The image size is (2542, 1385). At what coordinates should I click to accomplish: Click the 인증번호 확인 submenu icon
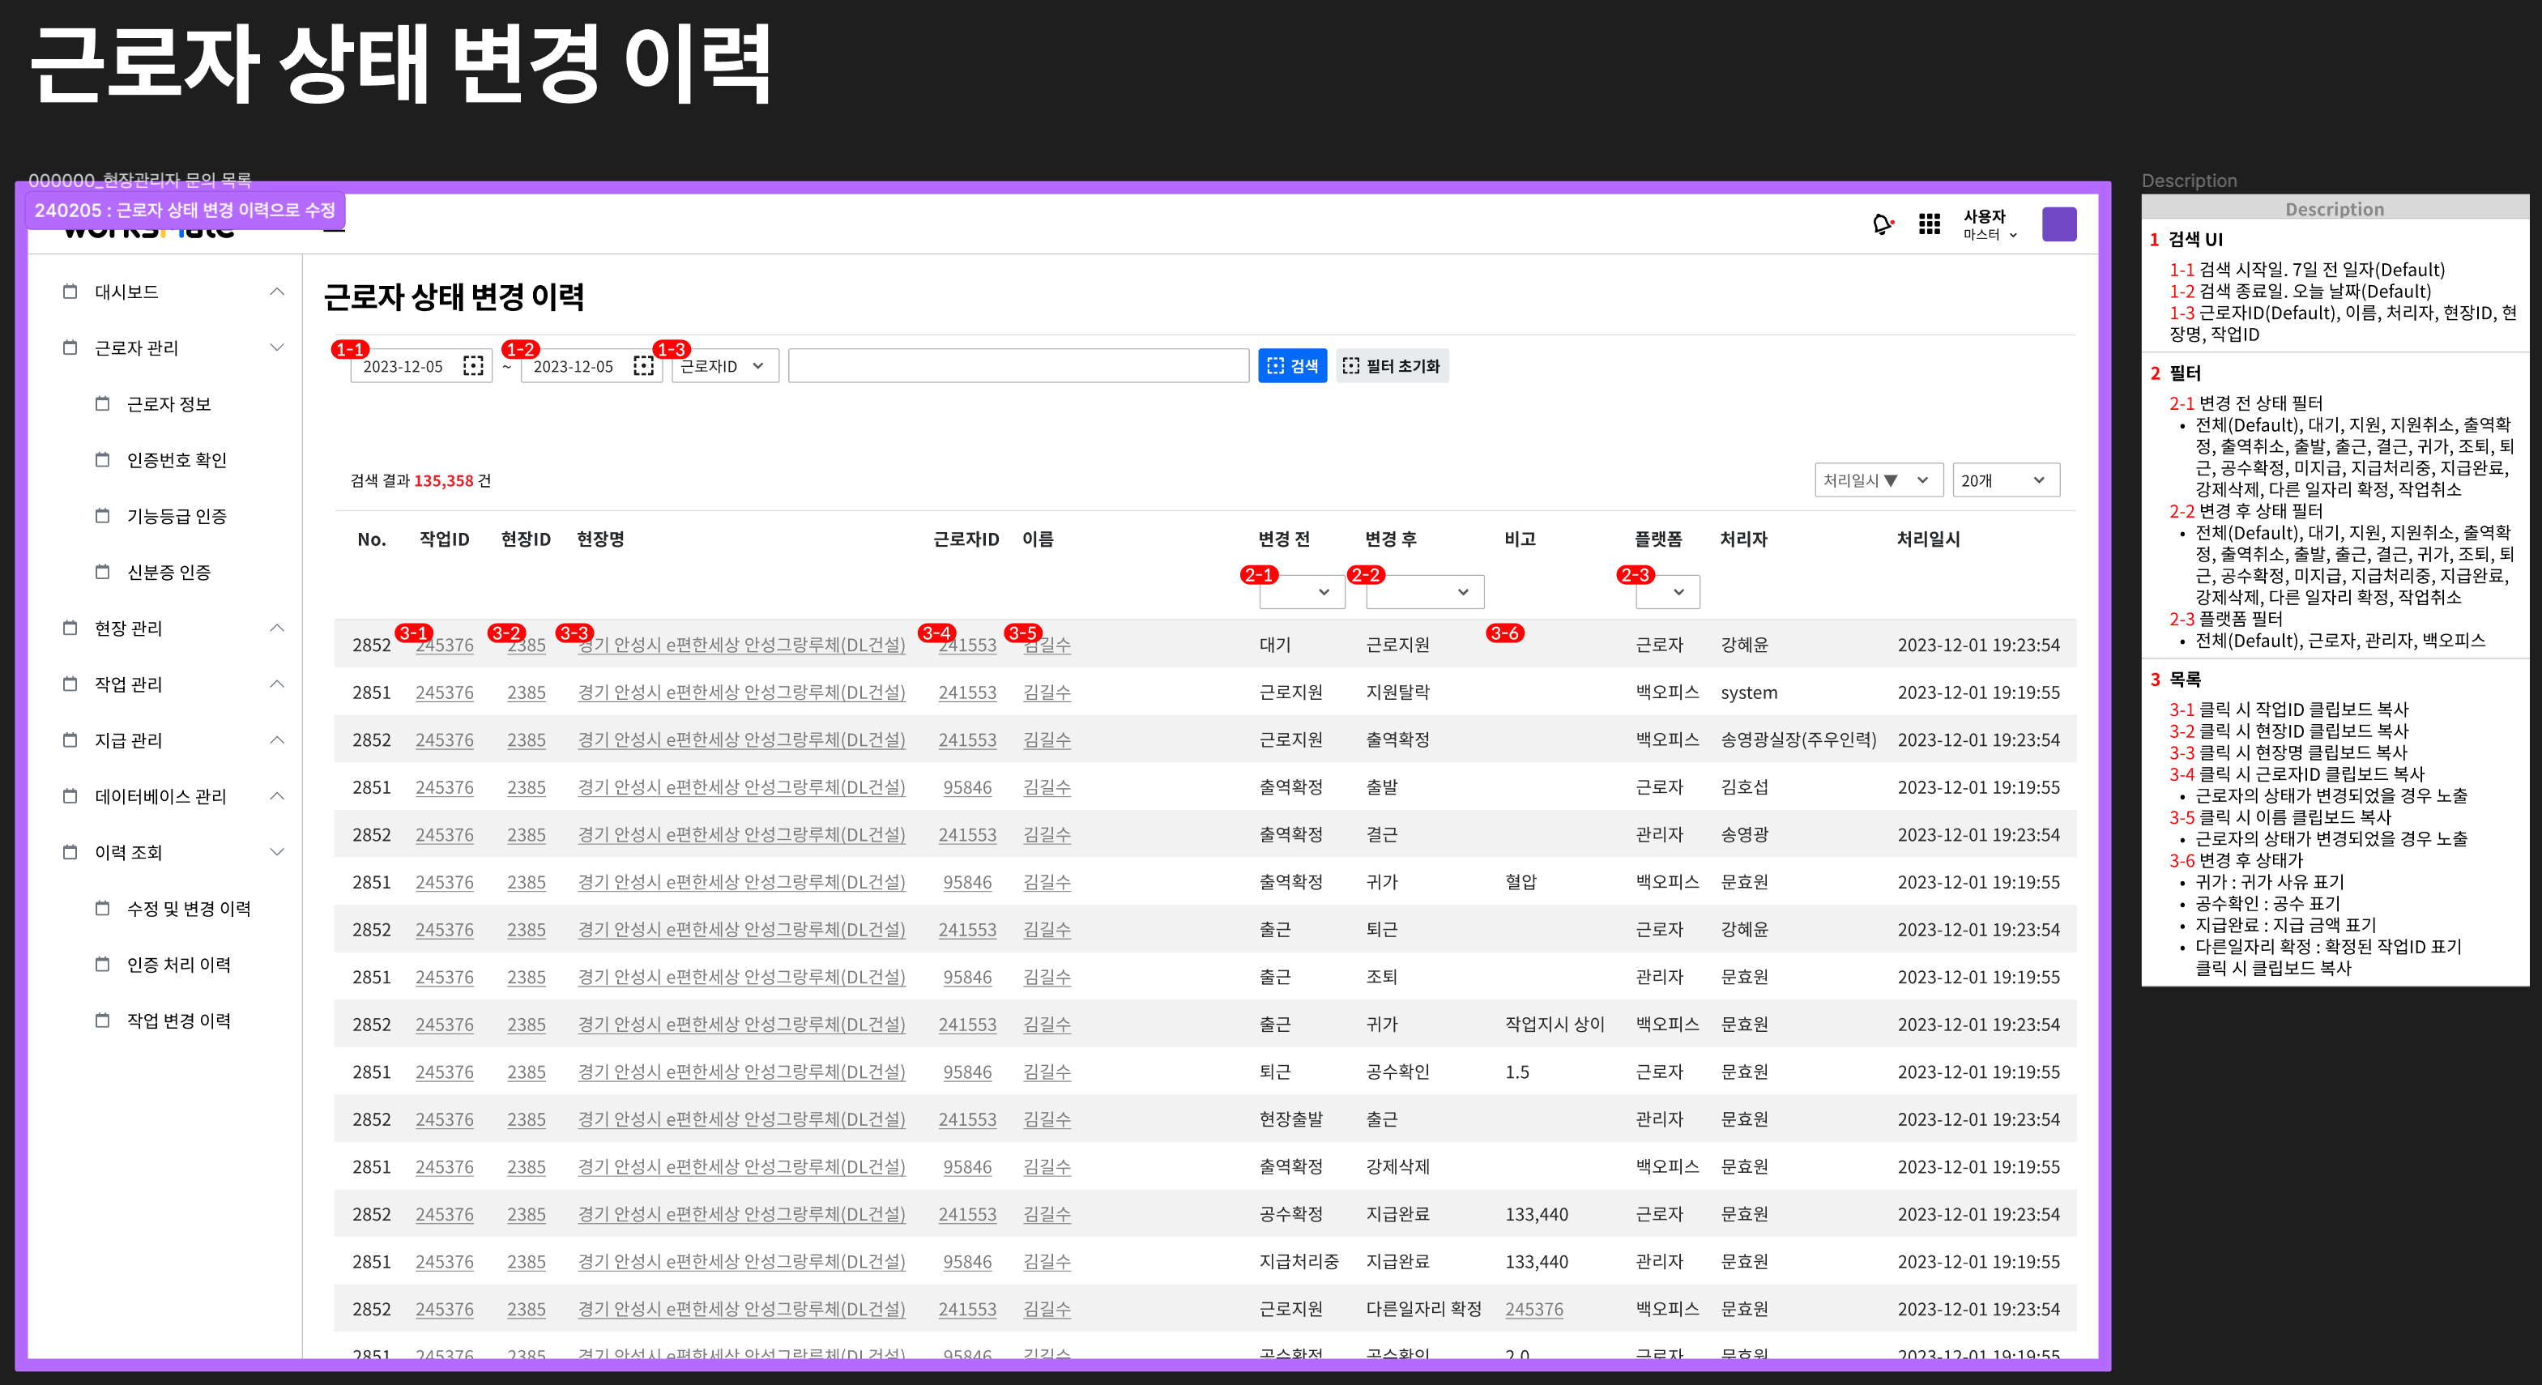pos(103,461)
